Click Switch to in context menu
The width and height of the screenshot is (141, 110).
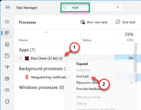tap(83, 70)
